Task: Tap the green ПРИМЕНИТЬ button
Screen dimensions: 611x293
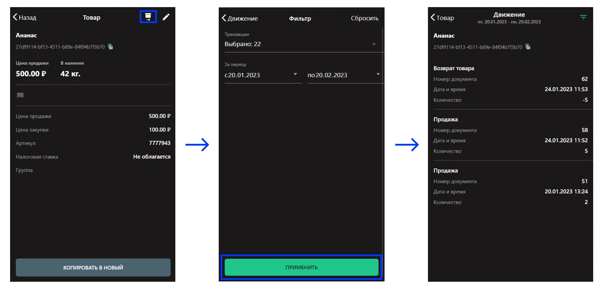Action: (302, 267)
